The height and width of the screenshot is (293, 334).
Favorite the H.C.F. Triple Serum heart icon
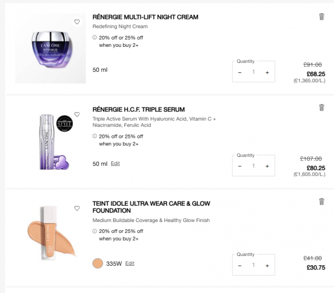(77, 115)
